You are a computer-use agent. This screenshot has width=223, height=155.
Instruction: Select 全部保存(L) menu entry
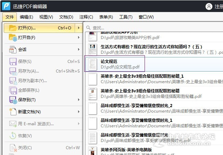(43, 90)
